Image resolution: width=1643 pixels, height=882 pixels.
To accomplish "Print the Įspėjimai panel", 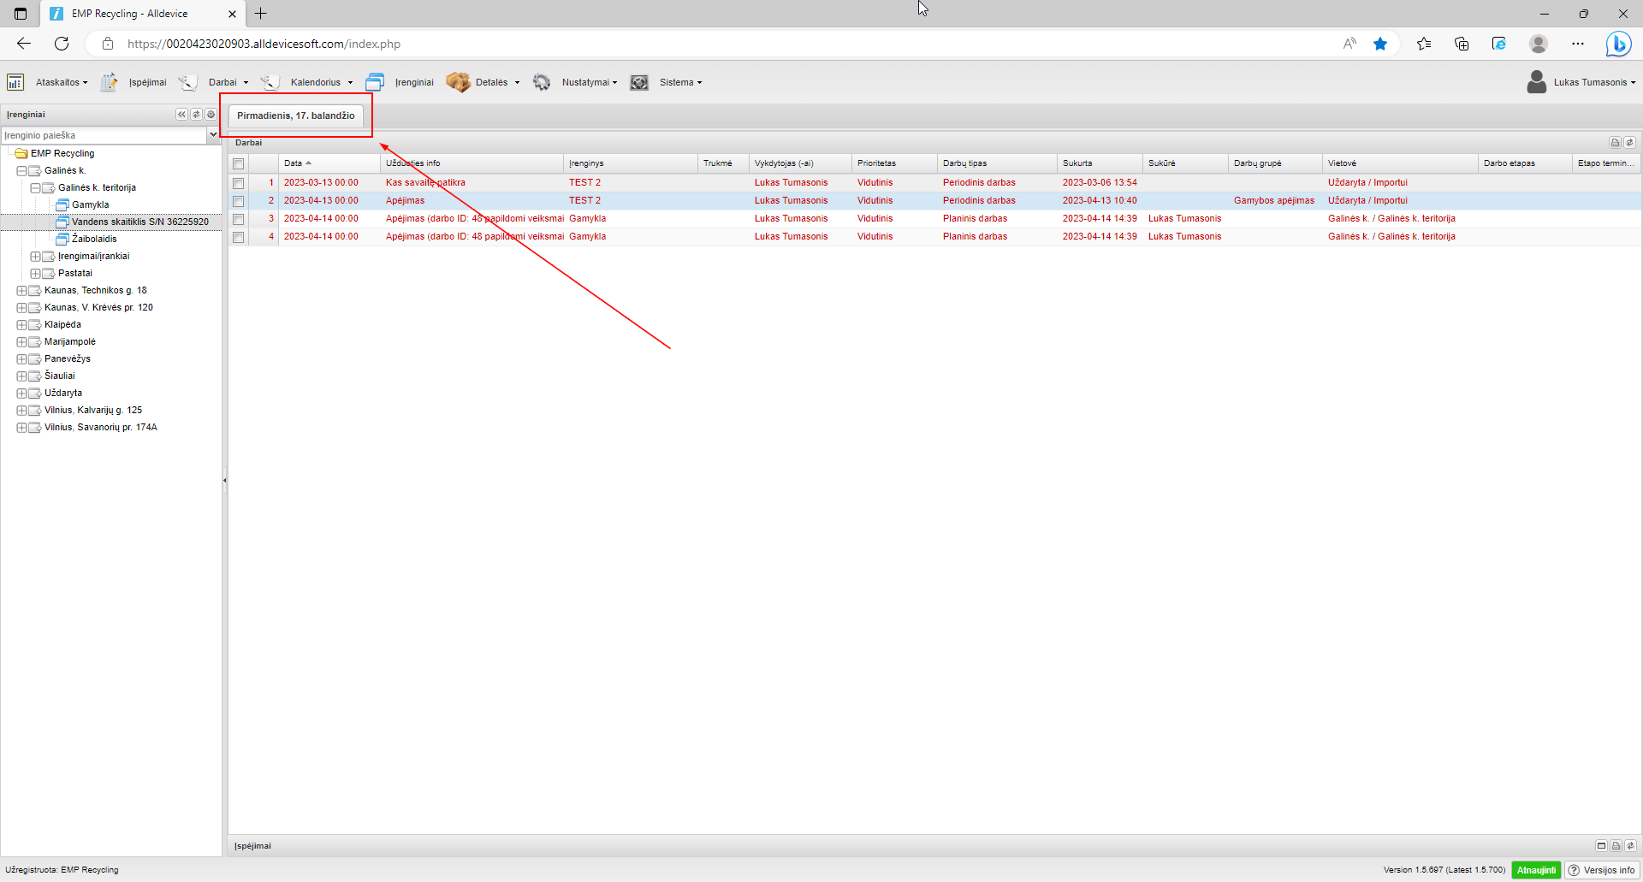I will pos(1616,846).
